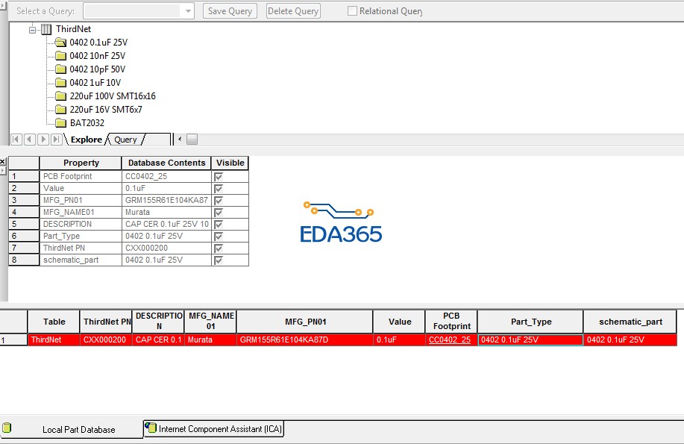Go to first tab sheet arrow

[x=16, y=140]
